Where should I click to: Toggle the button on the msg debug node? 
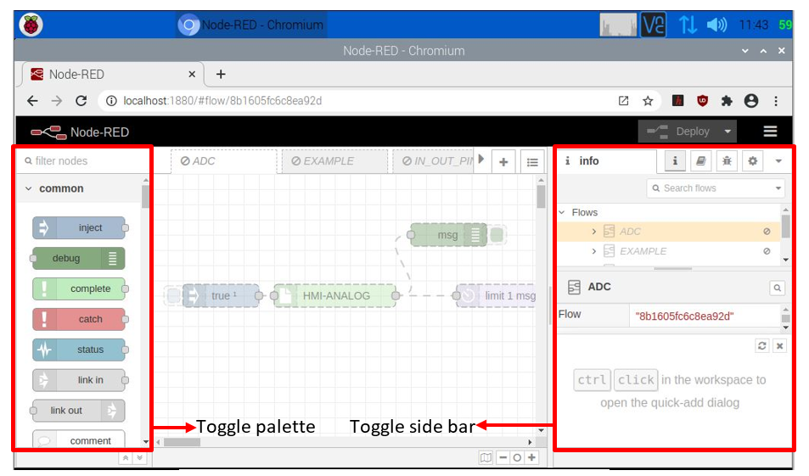coord(497,235)
